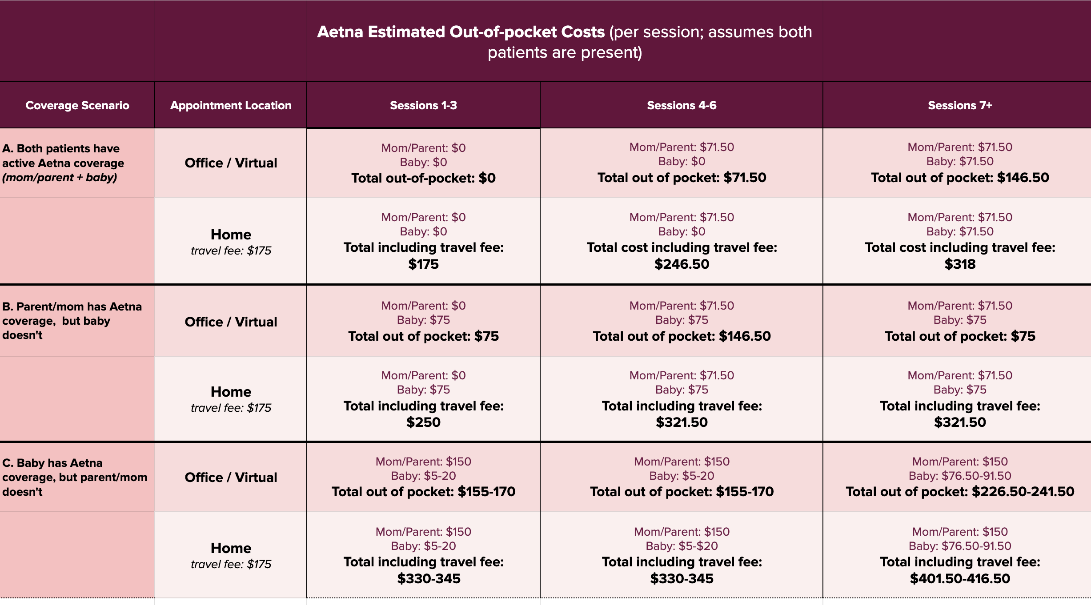Select the cell totaling $246.50 with travel fee
Image resolution: width=1091 pixels, height=605 pixels.
[682, 241]
